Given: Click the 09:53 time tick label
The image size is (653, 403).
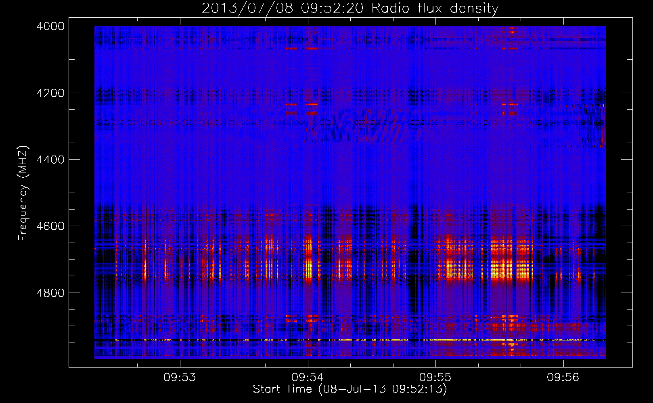Looking at the screenshot, I should point(180,377).
